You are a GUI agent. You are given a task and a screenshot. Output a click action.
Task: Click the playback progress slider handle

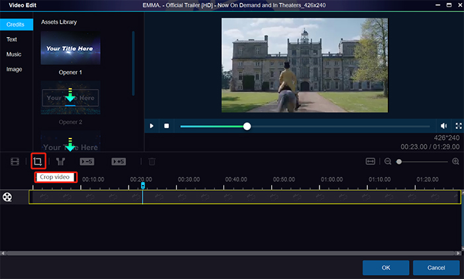pyautogui.click(x=247, y=126)
